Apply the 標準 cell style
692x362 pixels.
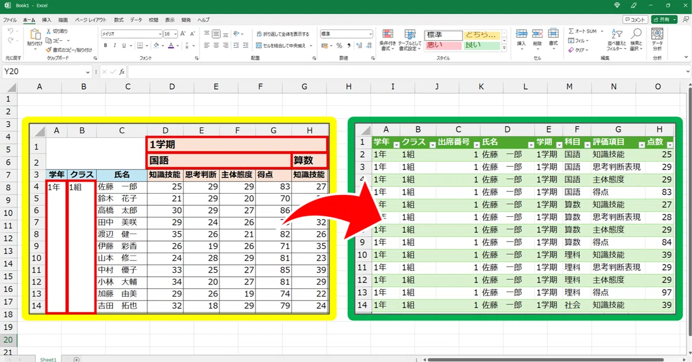443,35
